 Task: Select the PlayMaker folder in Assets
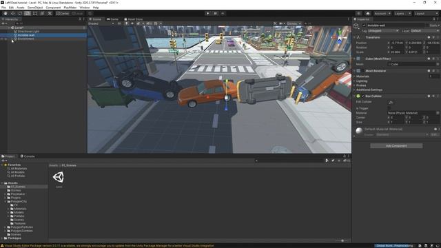coord(18,194)
